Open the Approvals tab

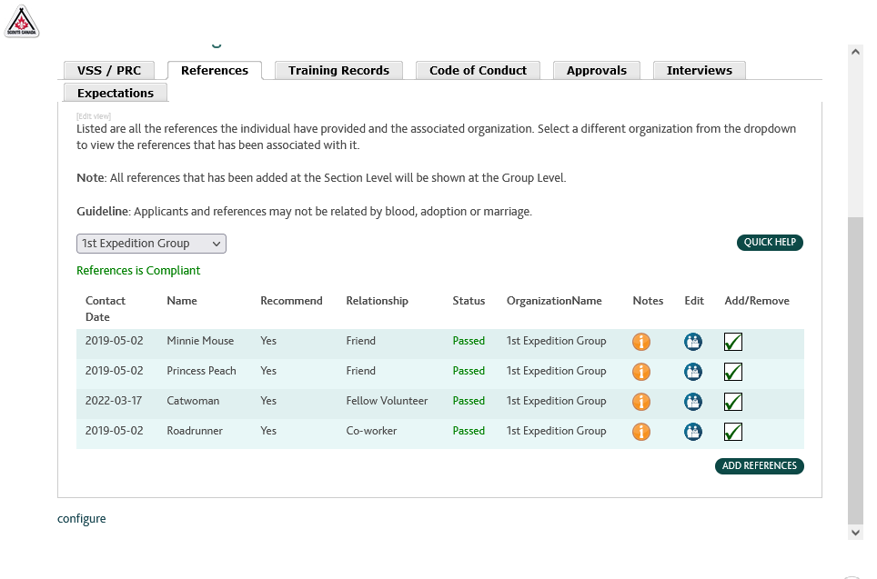[597, 70]
